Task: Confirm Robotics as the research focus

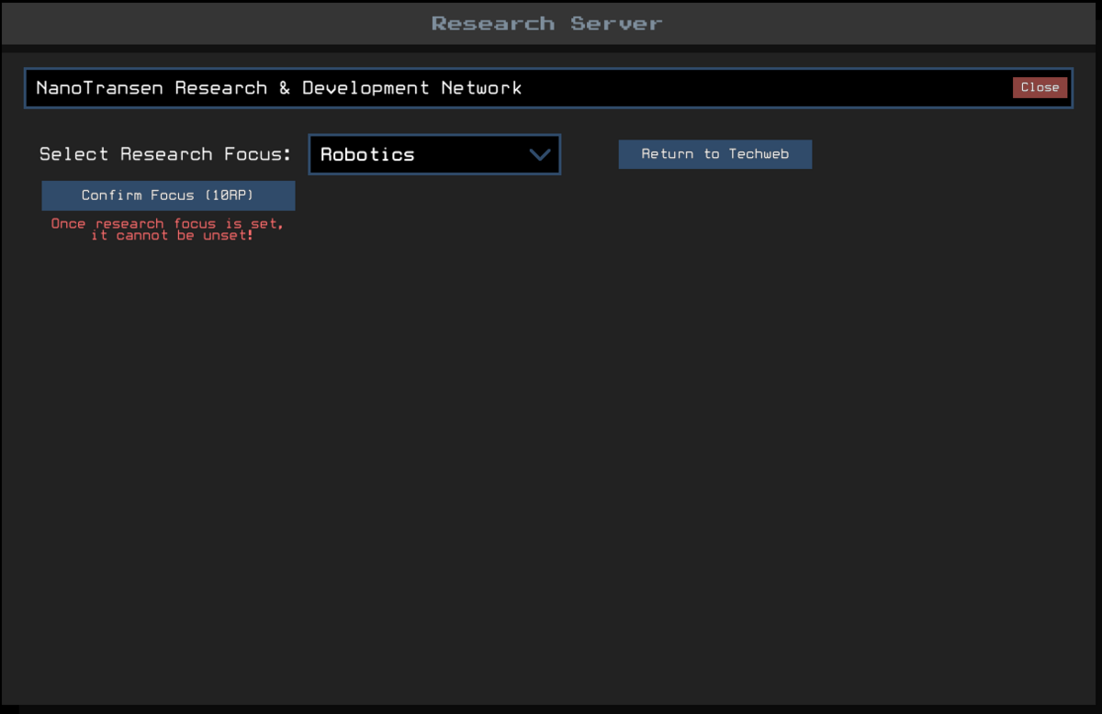Action: [168, 195]
